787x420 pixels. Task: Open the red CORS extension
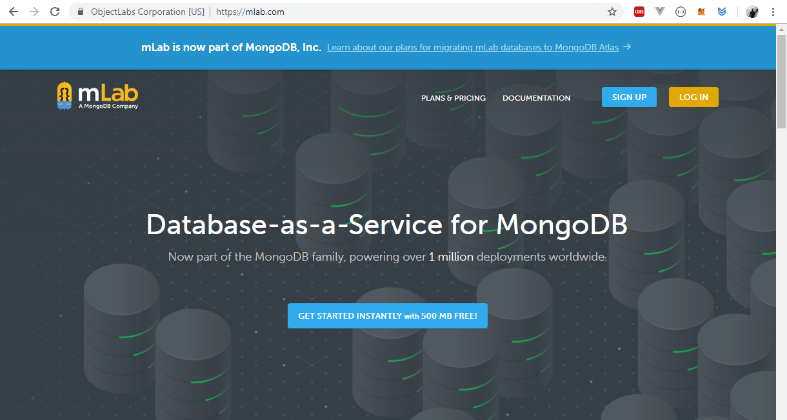(639, 12)
